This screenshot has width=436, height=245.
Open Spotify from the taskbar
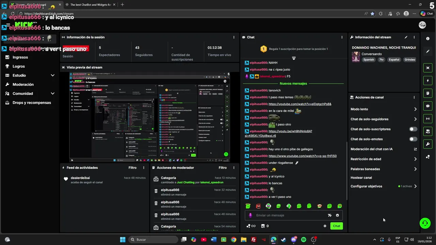point(303,240)
